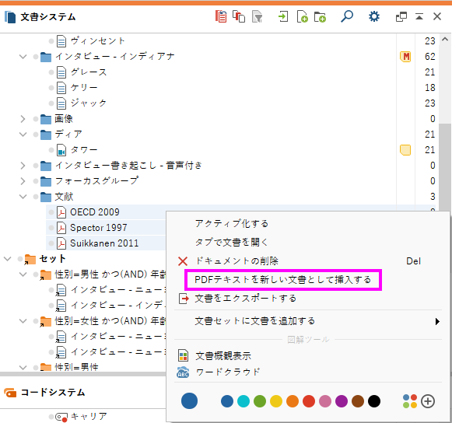Toggle activation dot beside 画像 folder
The width and height of the screenshot is (452, 423).
[36, 119]
